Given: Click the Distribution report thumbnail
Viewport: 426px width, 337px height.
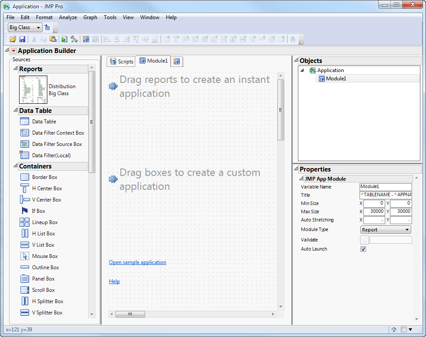Looking at the screenshot, I should pos(33,90).
